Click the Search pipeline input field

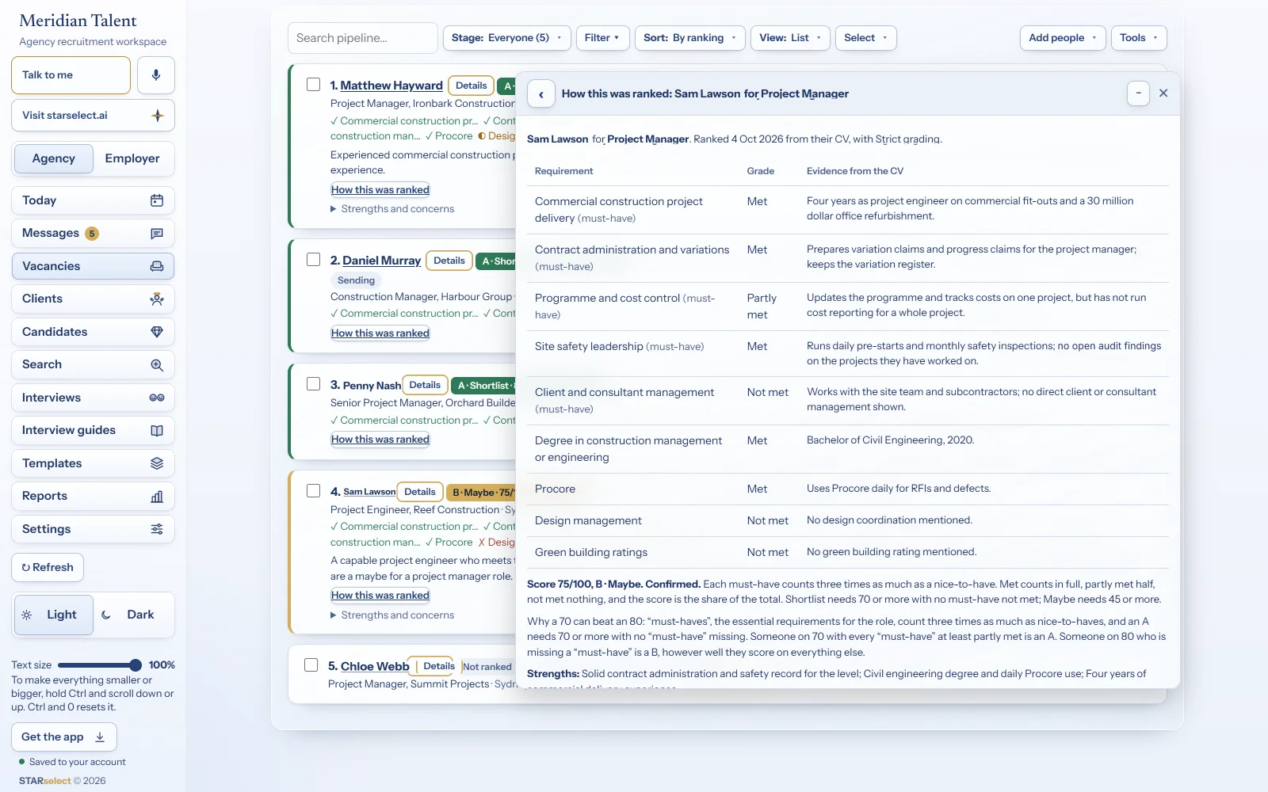tap(363, 38)
